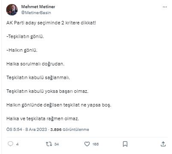Image resolution: width=172 pixels, height=154 pixels.
Task: Click the line 'Halka sorulmalı doğrudan.'
Action: point(36,64)
